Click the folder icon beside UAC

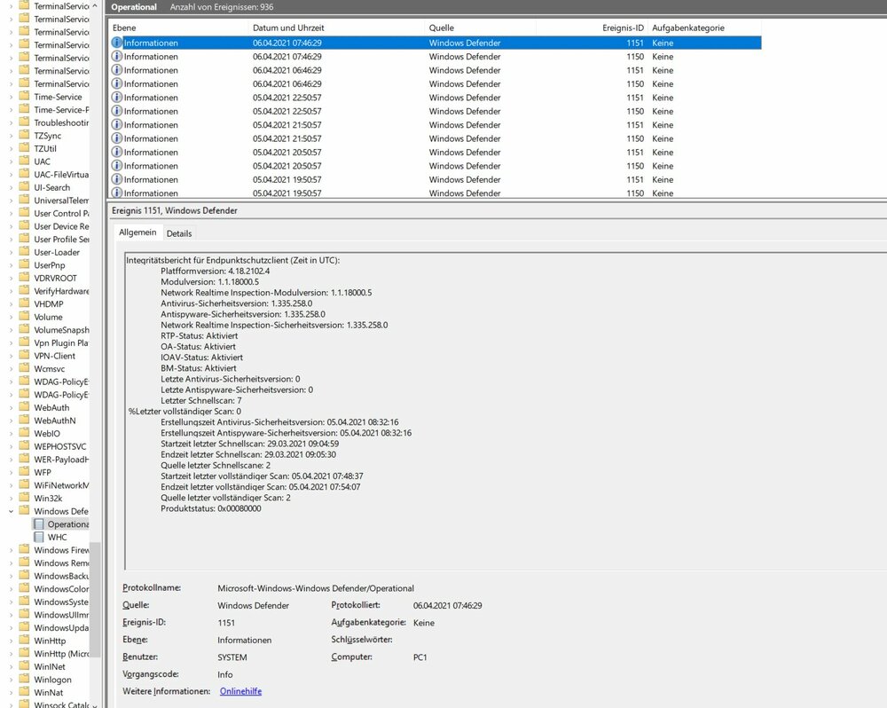click(24, 161)
